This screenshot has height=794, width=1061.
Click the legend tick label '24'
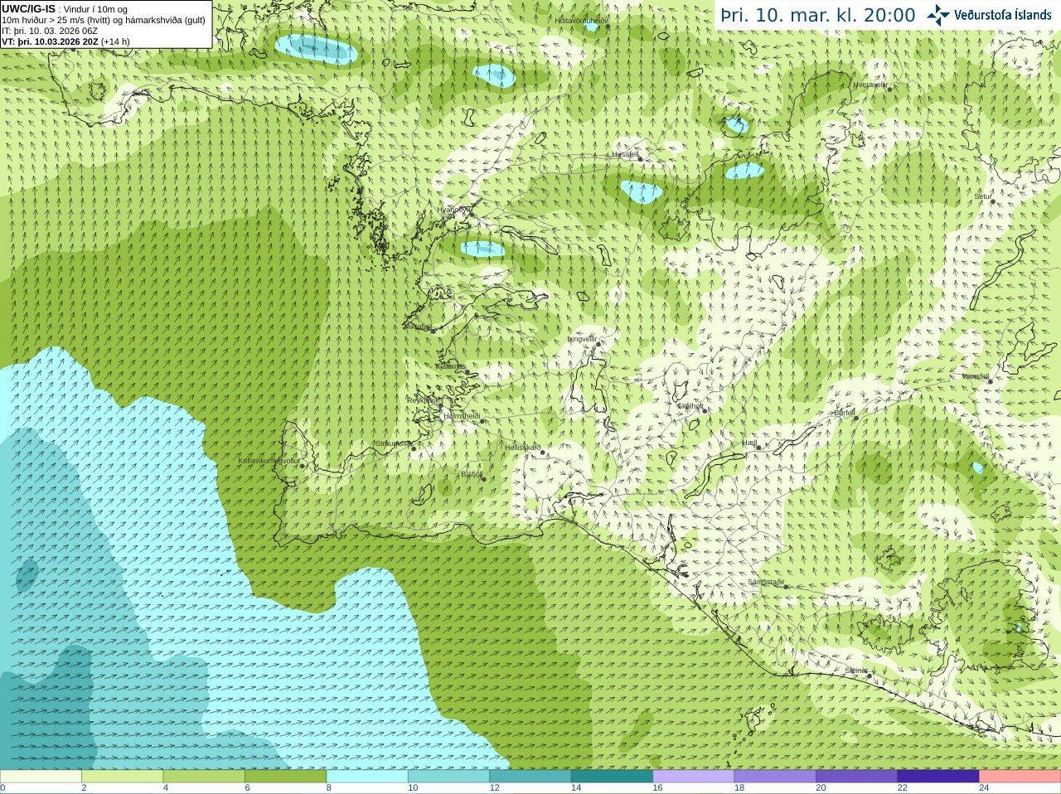tap(984, 788)
